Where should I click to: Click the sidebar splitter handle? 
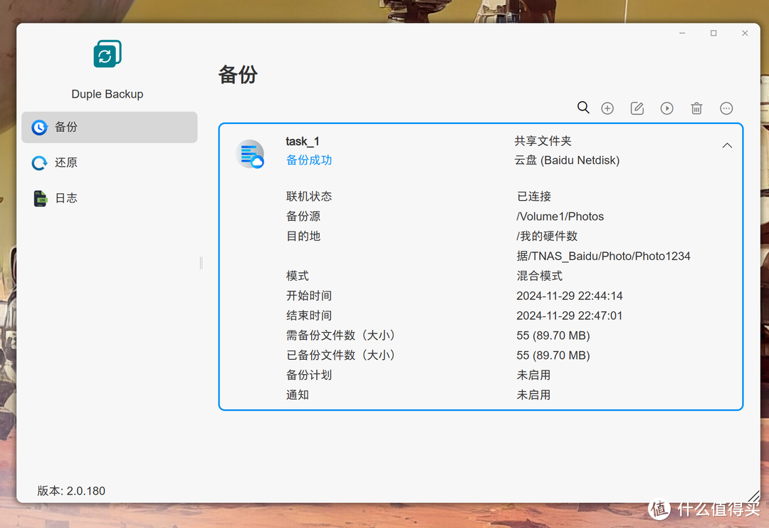(201, 263)
